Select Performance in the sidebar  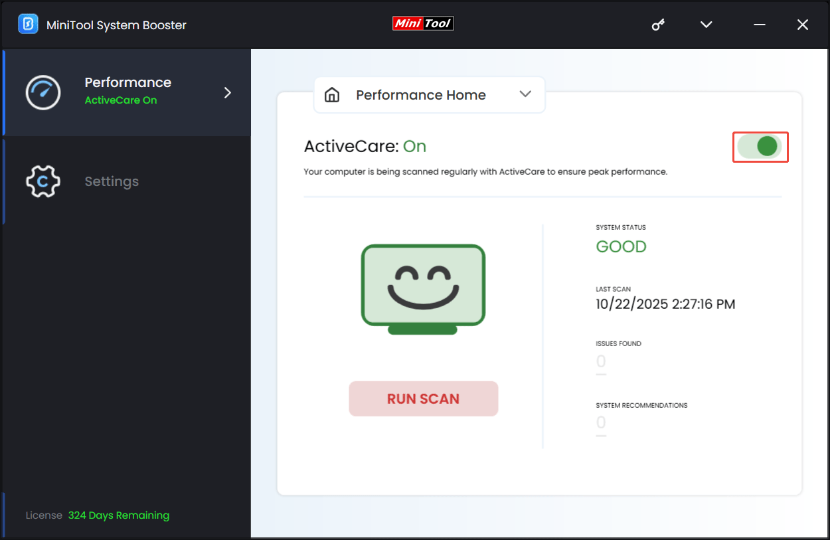(x=127, y=82)
